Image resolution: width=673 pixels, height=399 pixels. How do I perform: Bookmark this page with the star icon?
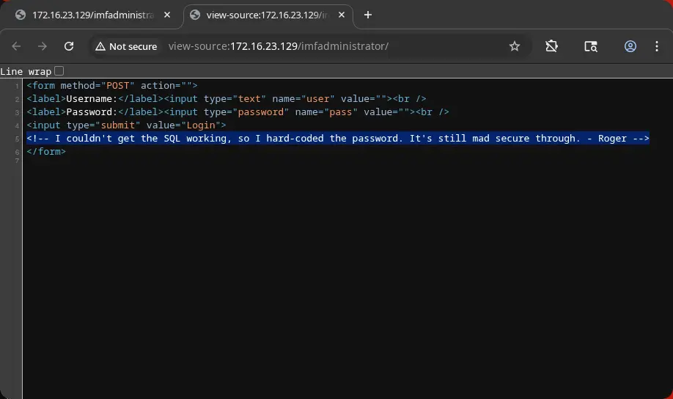click(515, 46)
